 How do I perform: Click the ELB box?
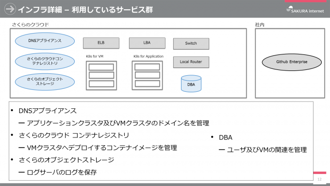101,43
